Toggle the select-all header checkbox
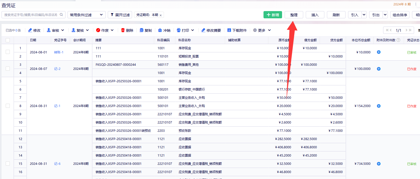 [8, 40]
